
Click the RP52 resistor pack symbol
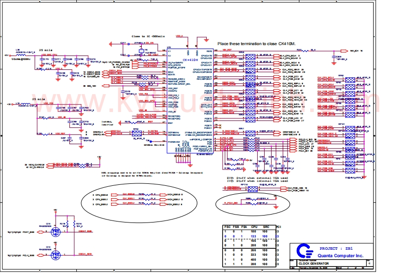coord(135,133)
